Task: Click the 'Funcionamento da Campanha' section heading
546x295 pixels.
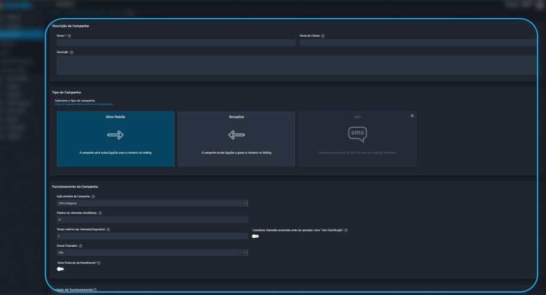Action: click(75, 186)
